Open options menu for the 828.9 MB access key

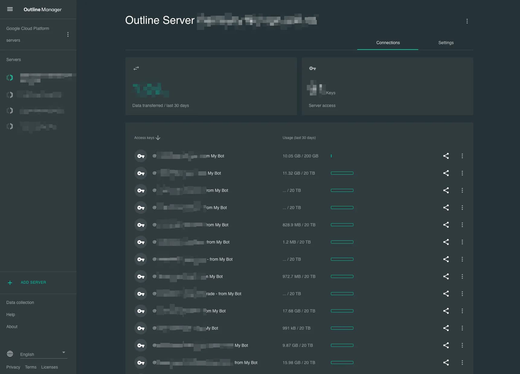(x=462, y=225)
